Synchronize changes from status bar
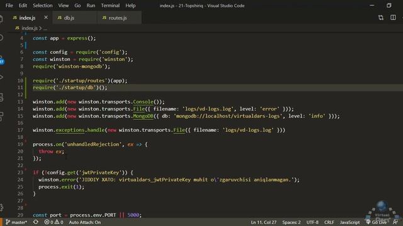Image resolution: width=403 pixels, height=226 pixels. coord(36,222)
